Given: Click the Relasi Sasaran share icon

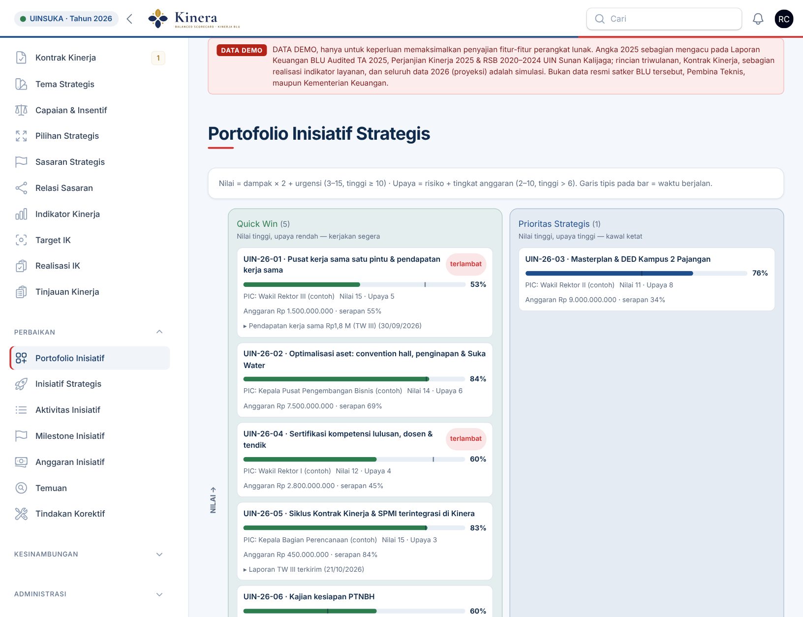Looking at the screenshot, I should 21,188.
